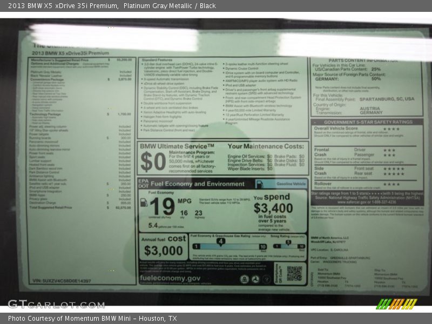
Task: Click the Smog Rating scale marker
Action: pyautogui.click(x=287, y=242)
